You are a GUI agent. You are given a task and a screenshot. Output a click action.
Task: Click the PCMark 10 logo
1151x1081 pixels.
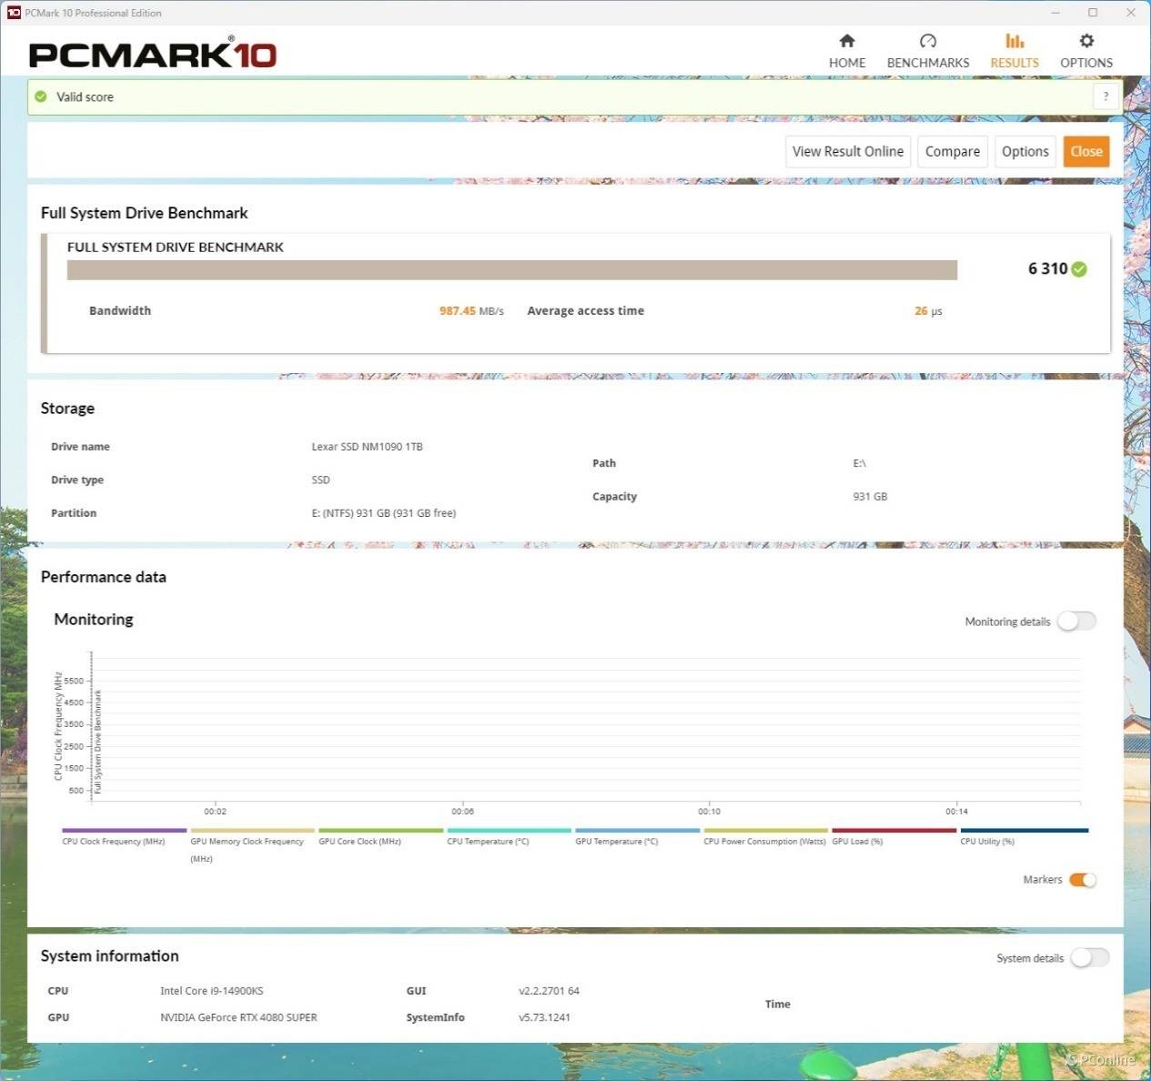click(153, 54)
